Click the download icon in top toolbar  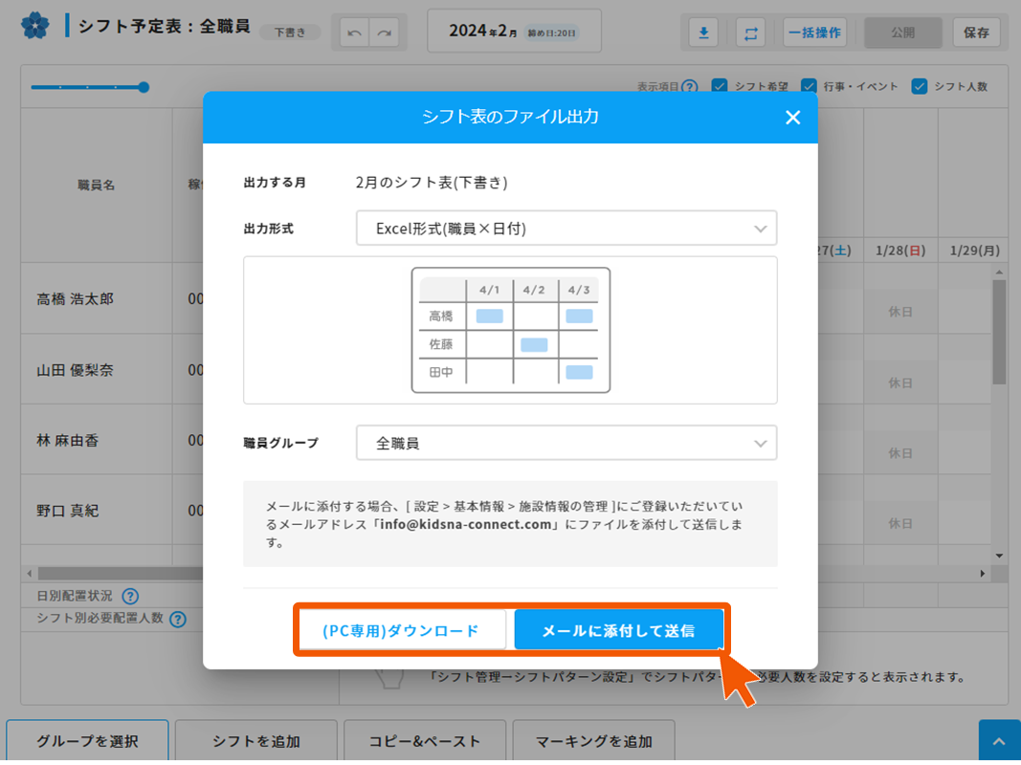click(x=703, y=33)
